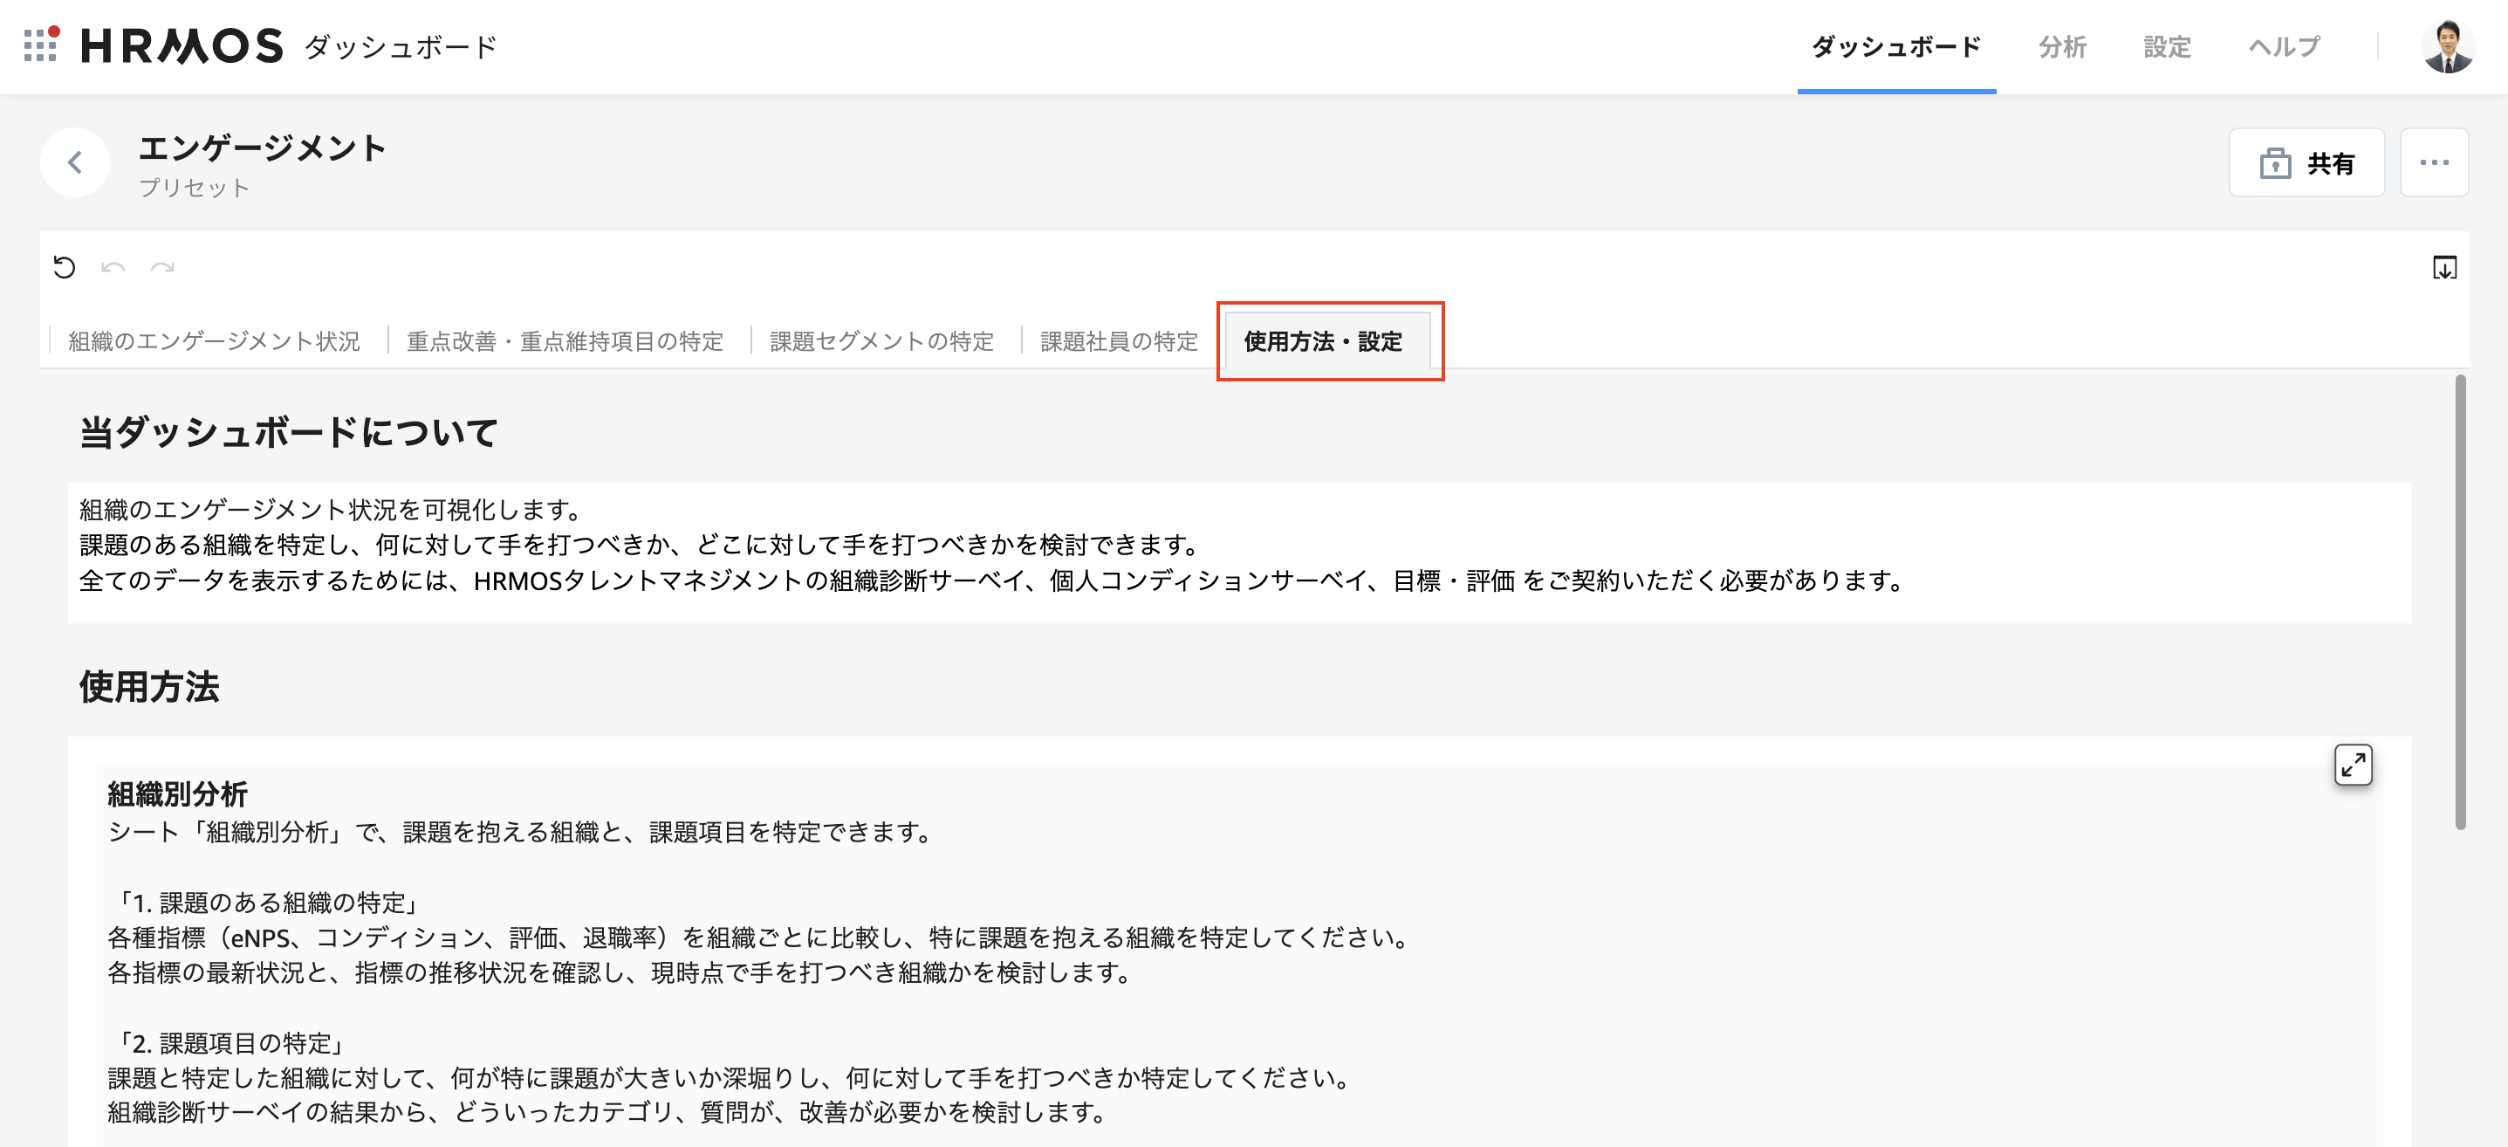Go back with the left chevron button

coord(75,162)
